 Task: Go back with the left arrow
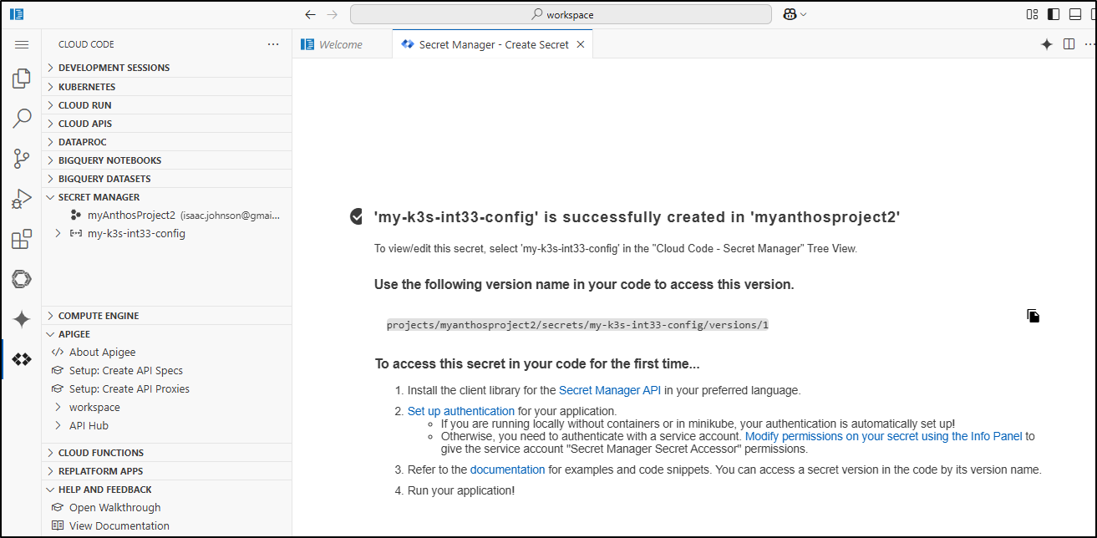310,14
